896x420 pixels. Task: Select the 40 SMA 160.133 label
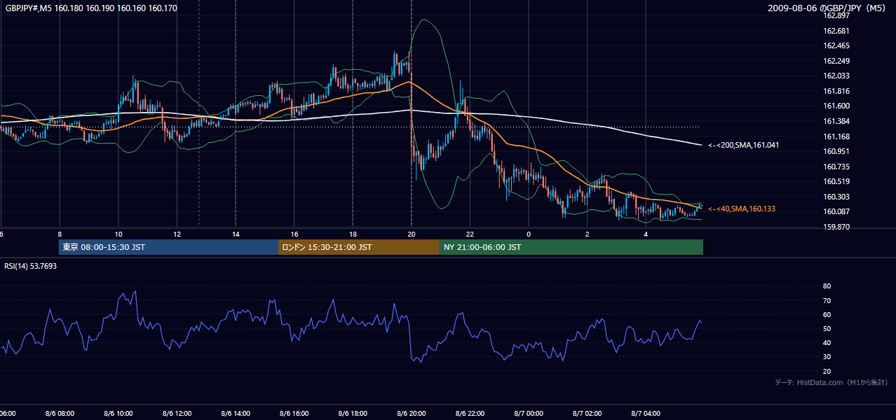742,209
